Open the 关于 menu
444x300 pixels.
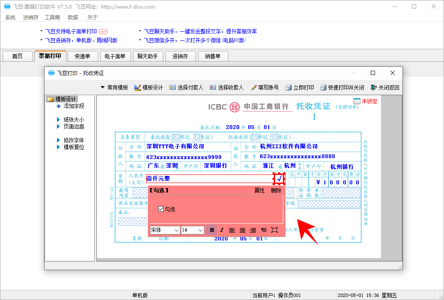tap(92, 18)
